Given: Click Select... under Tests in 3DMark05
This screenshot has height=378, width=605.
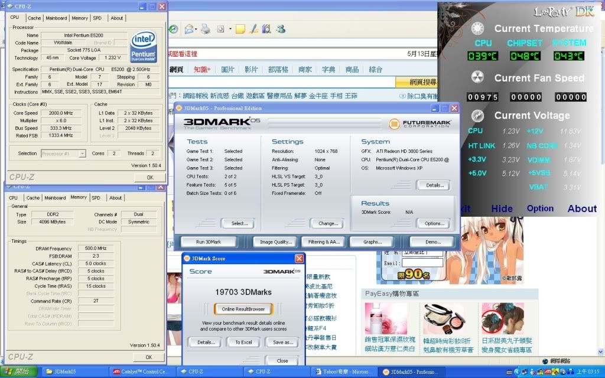Looking at the screenshot, I should 239,223.
